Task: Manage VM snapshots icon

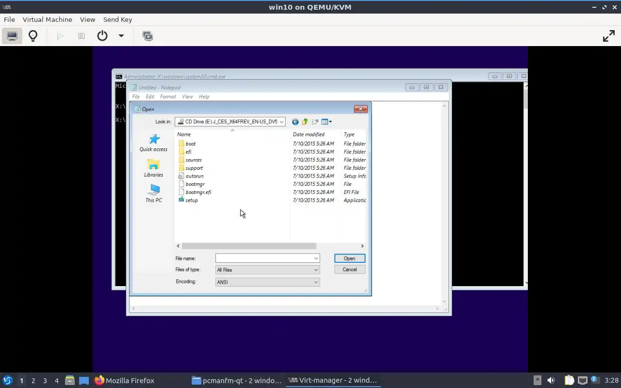Action: pyautogui.click(x=147, y=36)
